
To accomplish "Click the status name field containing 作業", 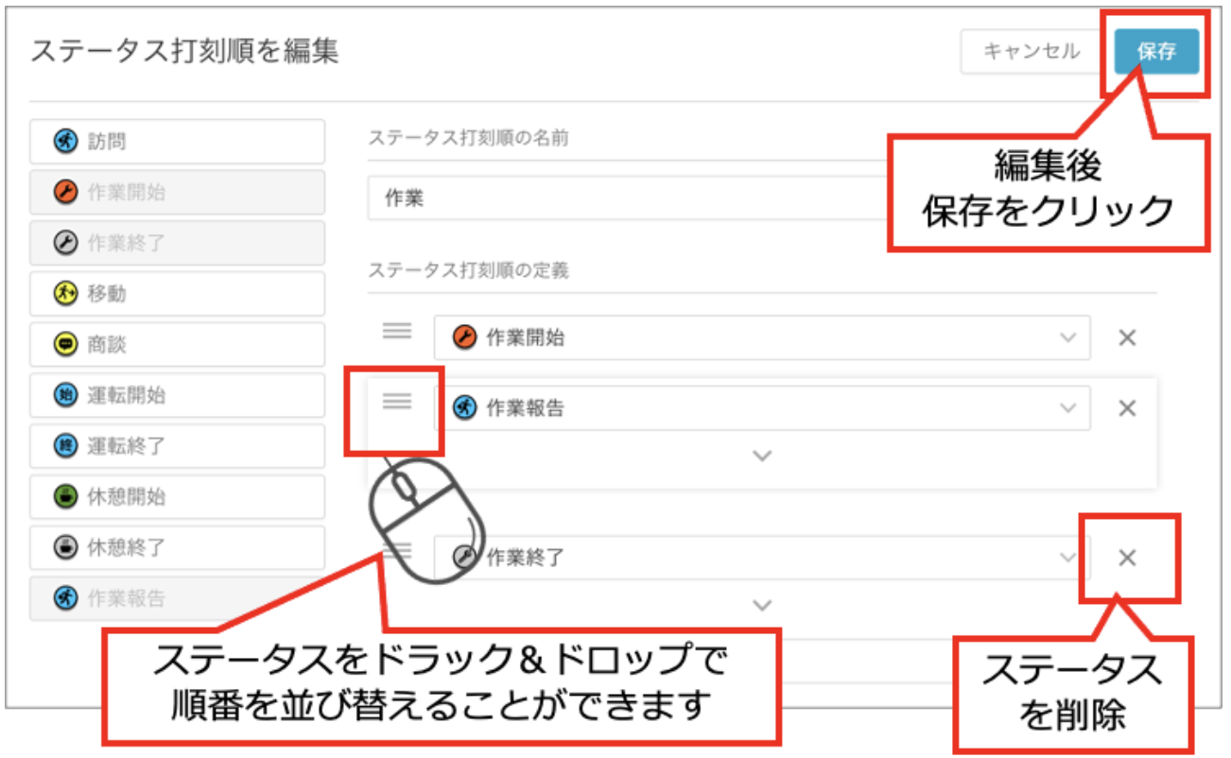I will click(x=628, y=198).
